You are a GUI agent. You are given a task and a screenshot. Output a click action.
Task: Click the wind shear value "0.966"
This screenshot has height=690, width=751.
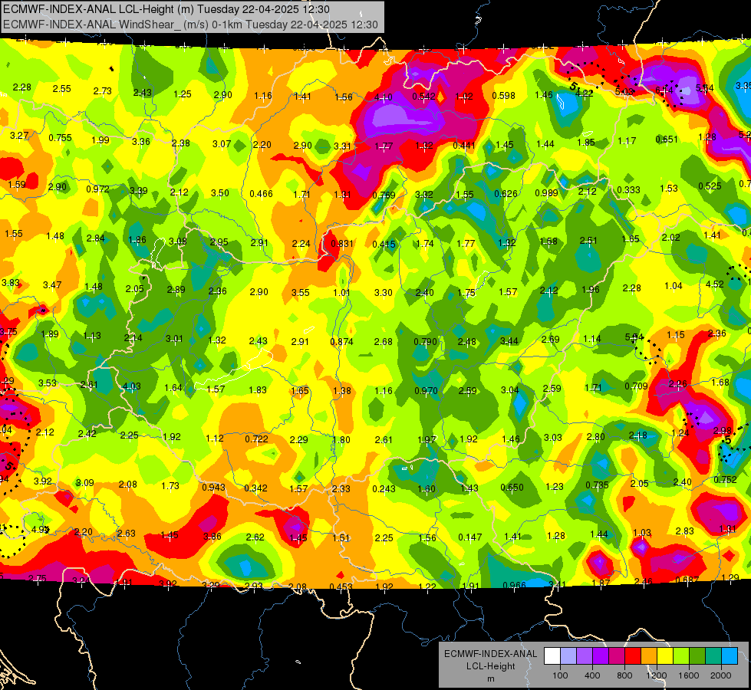tap(515, 585)
